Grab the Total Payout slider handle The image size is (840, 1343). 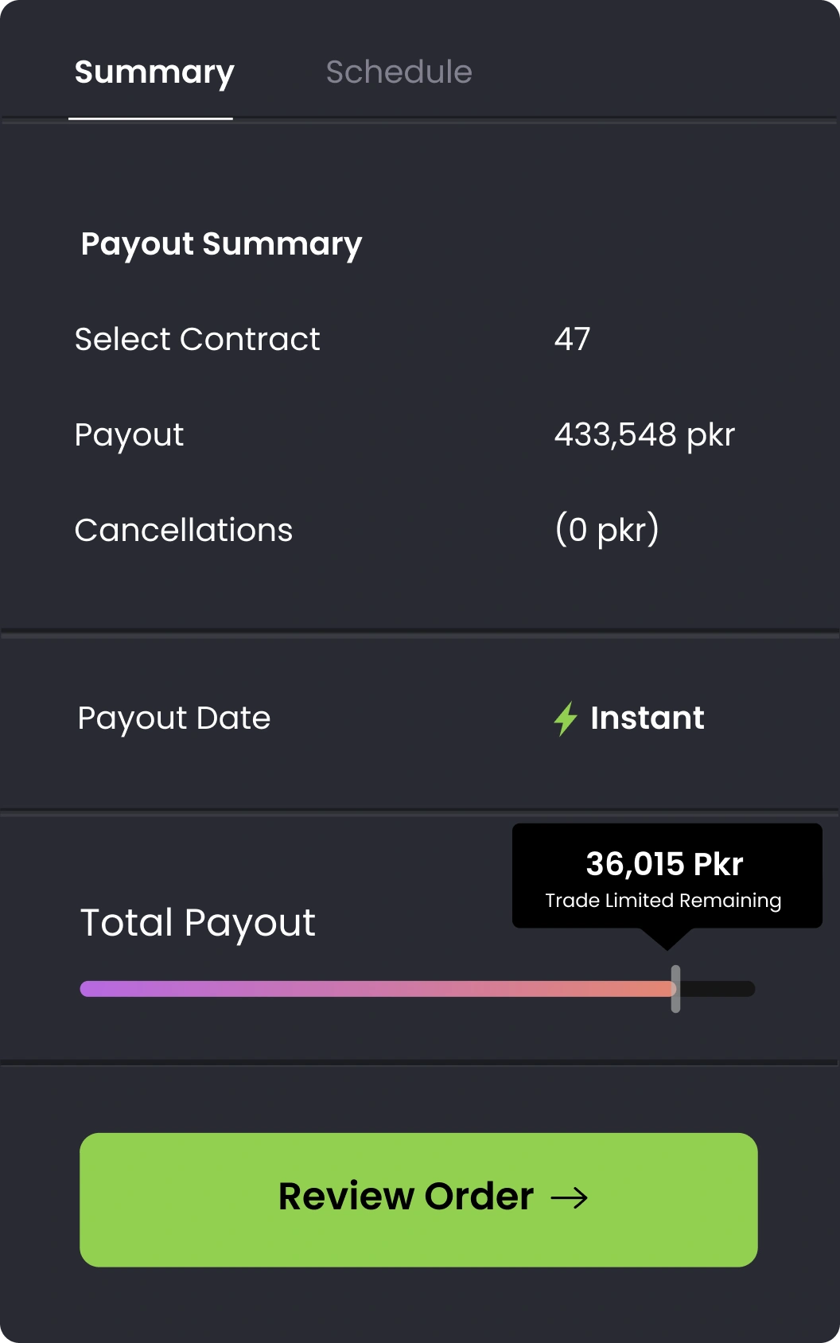pyautogui.click(x=675, y=989)
